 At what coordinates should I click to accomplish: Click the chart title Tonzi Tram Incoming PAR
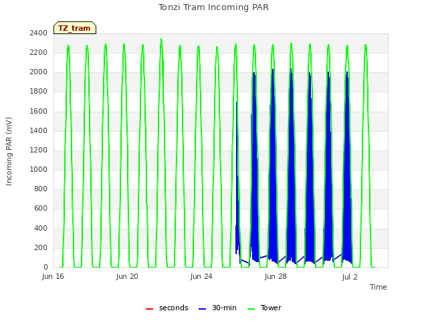click(x=213, y=7)
